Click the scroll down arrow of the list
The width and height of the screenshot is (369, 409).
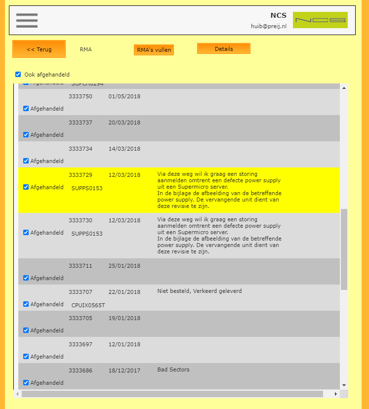344,385
